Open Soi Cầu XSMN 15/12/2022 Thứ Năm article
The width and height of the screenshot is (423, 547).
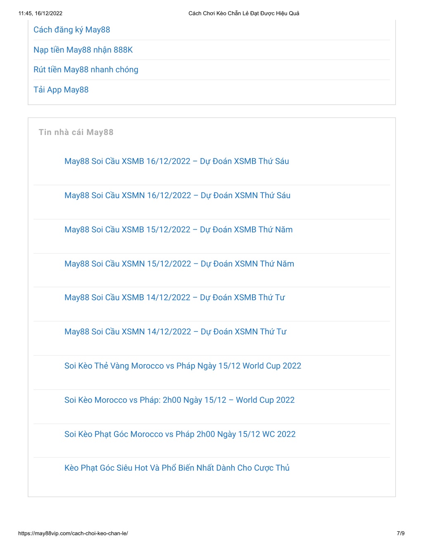179,264
